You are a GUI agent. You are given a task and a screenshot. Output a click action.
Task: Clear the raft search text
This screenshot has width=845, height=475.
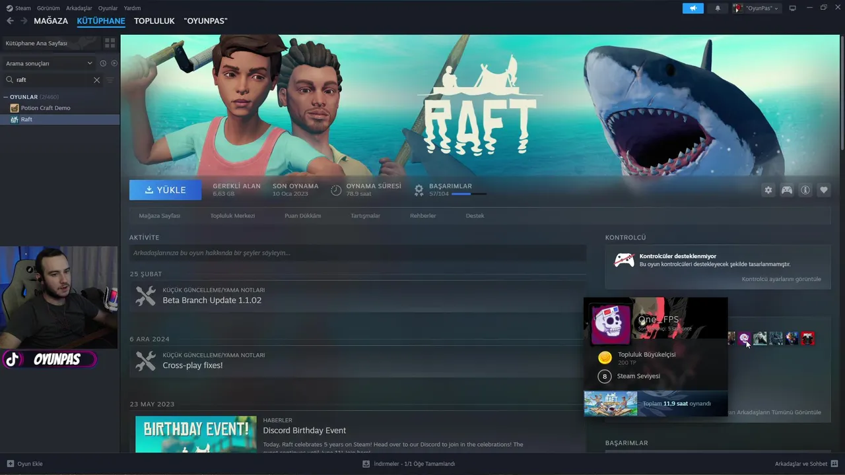(96, 80)
